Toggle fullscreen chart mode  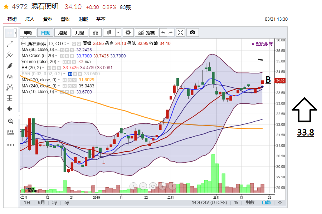click(x=181, y=32)
